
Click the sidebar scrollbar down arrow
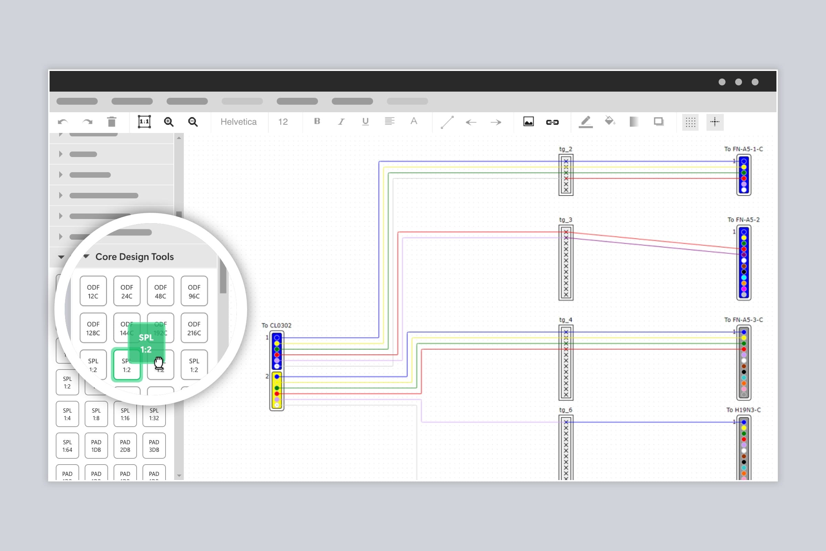(x=179, y=476)
